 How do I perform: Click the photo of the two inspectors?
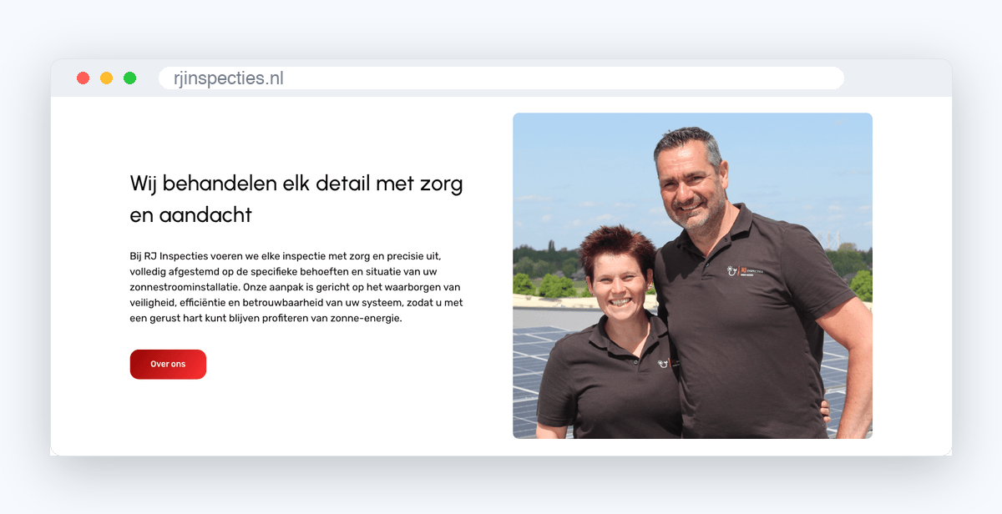(692, 276)
